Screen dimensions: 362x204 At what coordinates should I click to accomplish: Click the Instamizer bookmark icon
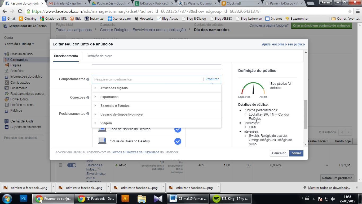pyautogui.click(x=86, y=19)
